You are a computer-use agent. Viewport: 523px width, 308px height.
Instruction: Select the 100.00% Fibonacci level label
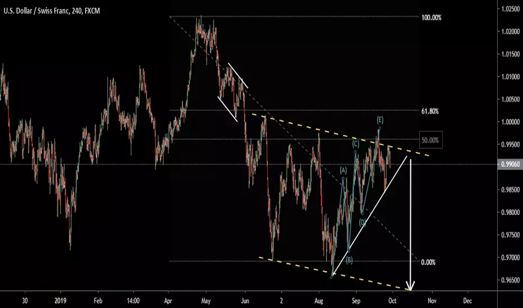point(432,18)
